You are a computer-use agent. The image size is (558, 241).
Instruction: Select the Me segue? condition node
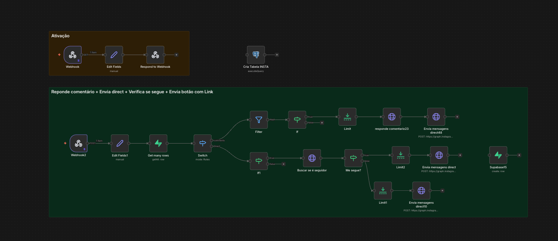[x=353, y=158]
